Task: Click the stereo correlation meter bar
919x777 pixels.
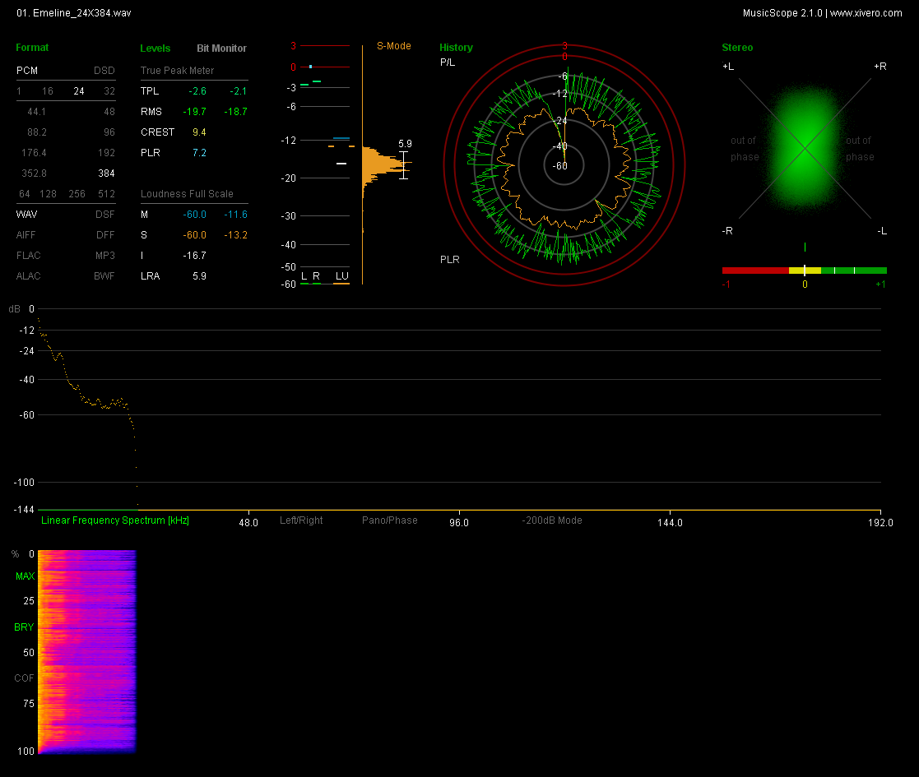Action: coord(804,271)
